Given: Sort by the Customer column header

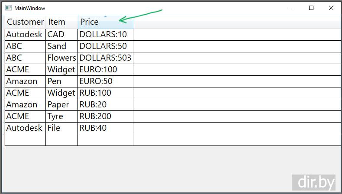Looking at the screenshot, I should point(25,22).
